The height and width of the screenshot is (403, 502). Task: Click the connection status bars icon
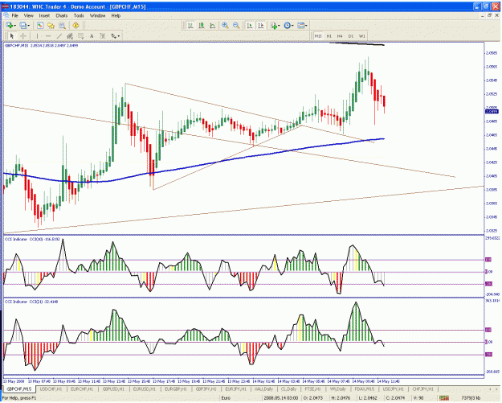[x=443, y=398]
